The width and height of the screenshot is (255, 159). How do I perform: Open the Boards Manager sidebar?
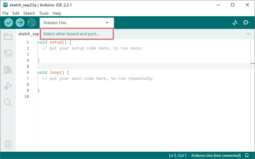8,53
